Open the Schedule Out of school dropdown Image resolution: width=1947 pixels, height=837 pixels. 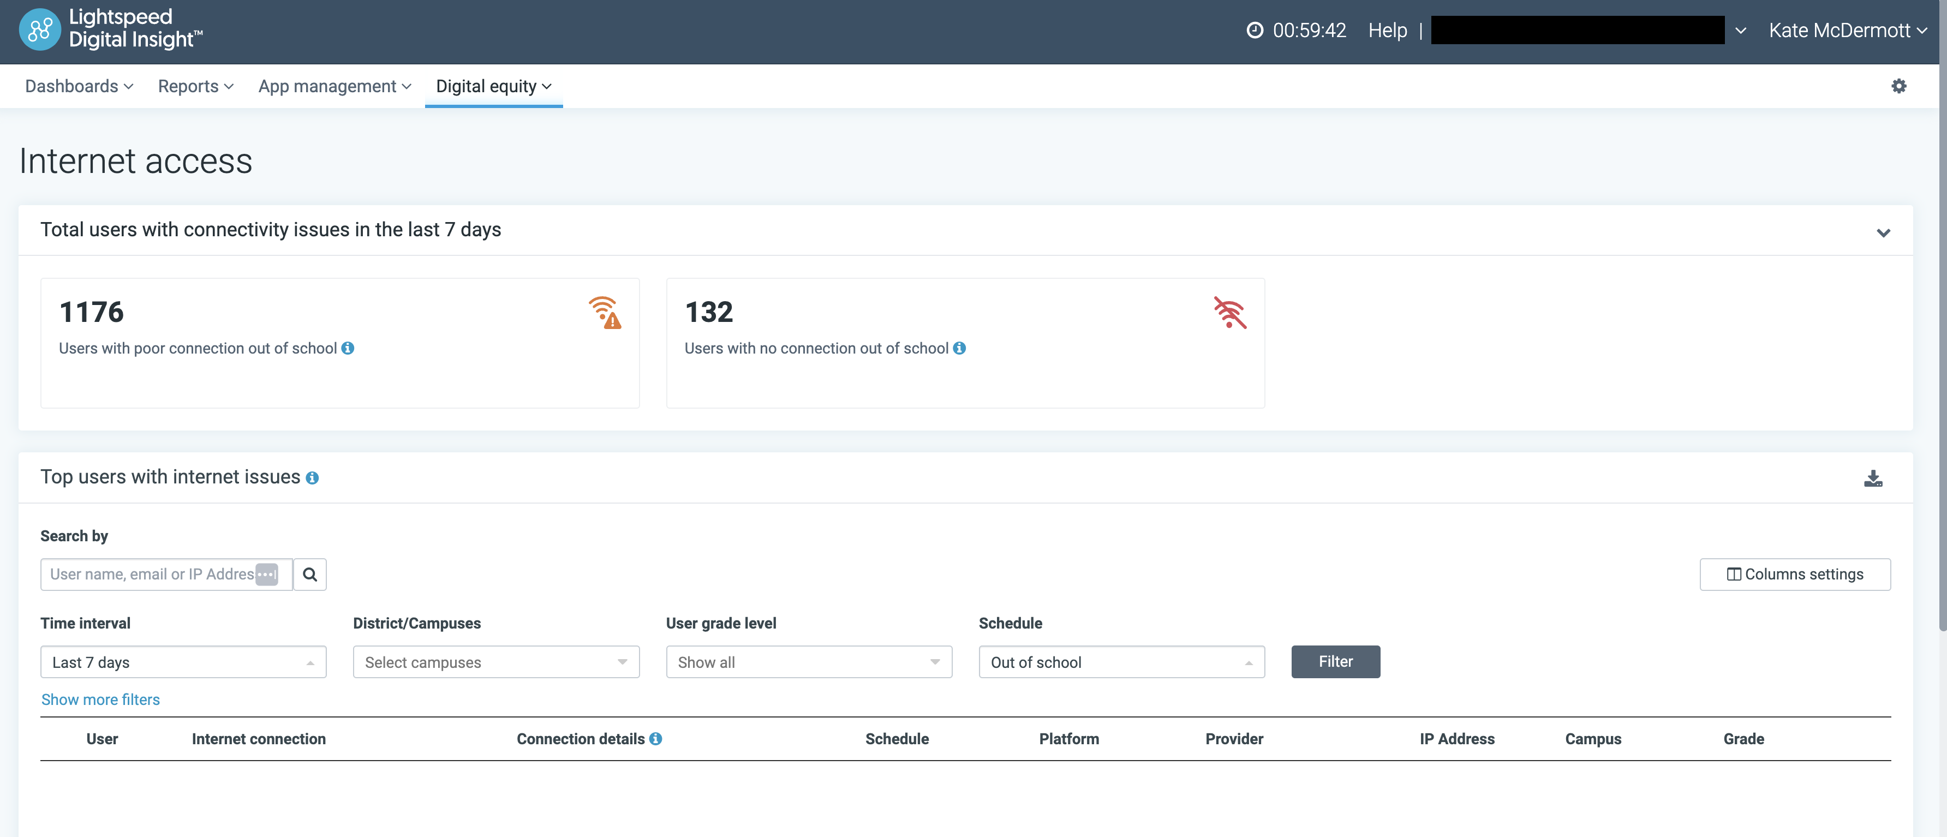tap(1121, 662)
